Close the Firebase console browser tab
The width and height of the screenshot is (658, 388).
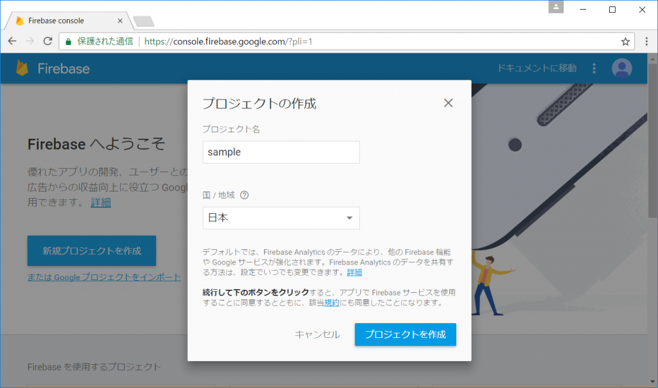tap(120, 21)
